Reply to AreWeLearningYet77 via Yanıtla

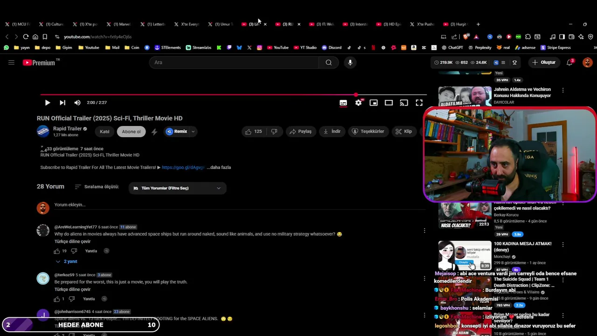tap(91, 251)
